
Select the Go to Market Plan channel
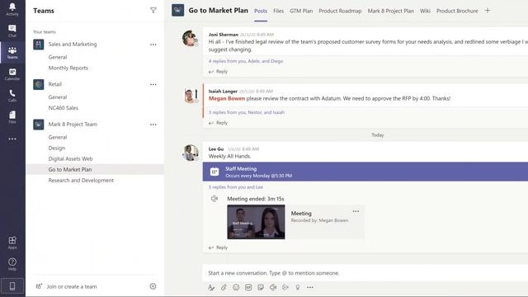point(95,169)
